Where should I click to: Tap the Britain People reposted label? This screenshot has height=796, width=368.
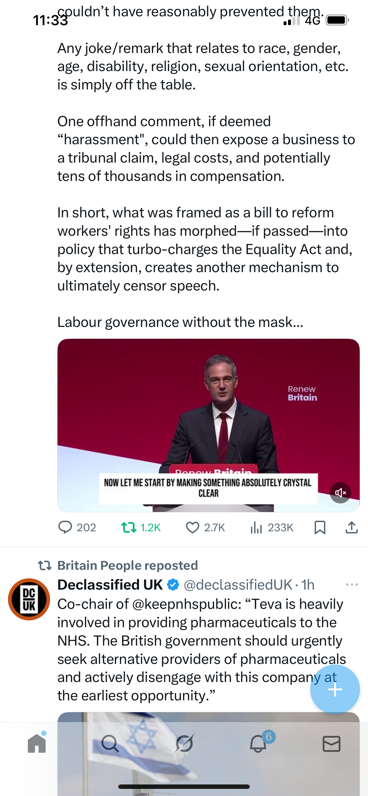(127, 566)
